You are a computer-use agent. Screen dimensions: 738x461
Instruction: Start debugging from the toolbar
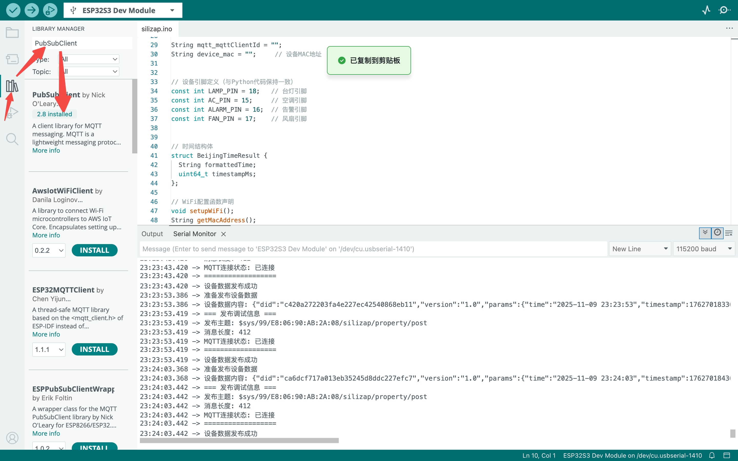point(50,10)
